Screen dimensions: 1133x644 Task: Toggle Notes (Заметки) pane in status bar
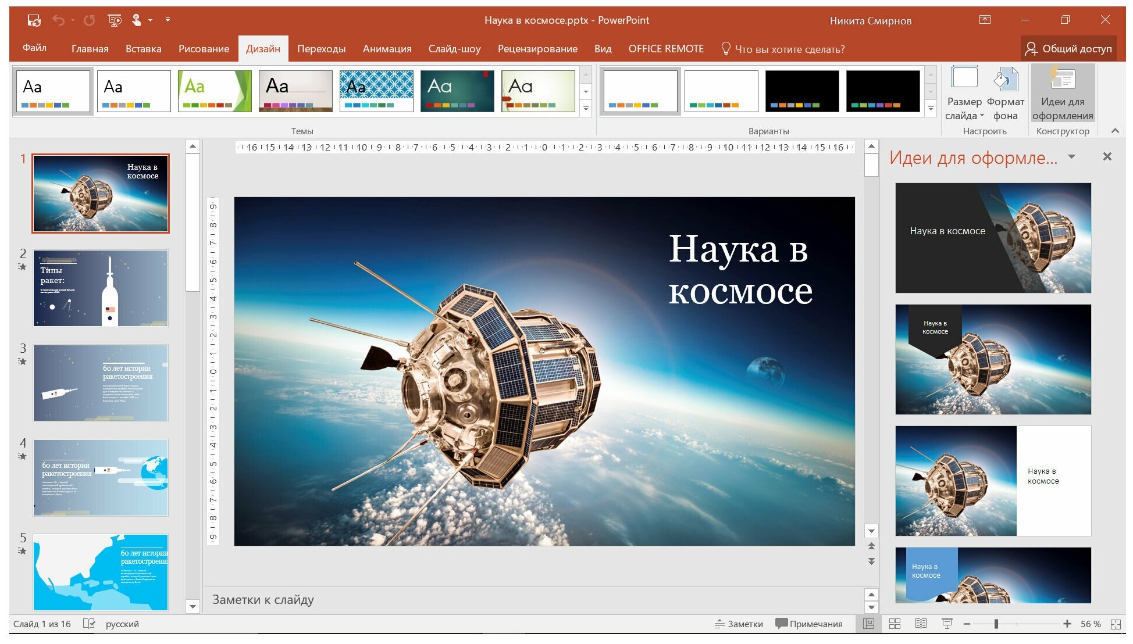[739, 624]
